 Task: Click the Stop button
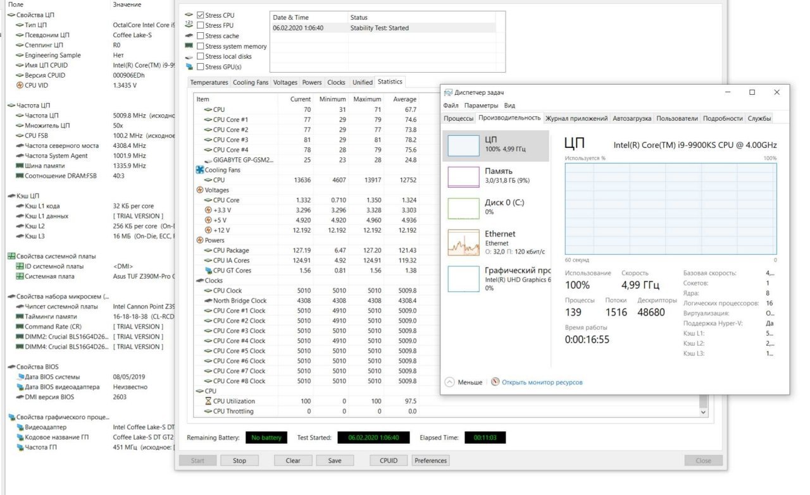(239, 460)
